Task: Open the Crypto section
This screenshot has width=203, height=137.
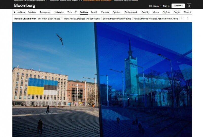Action: tap(177, 12)
